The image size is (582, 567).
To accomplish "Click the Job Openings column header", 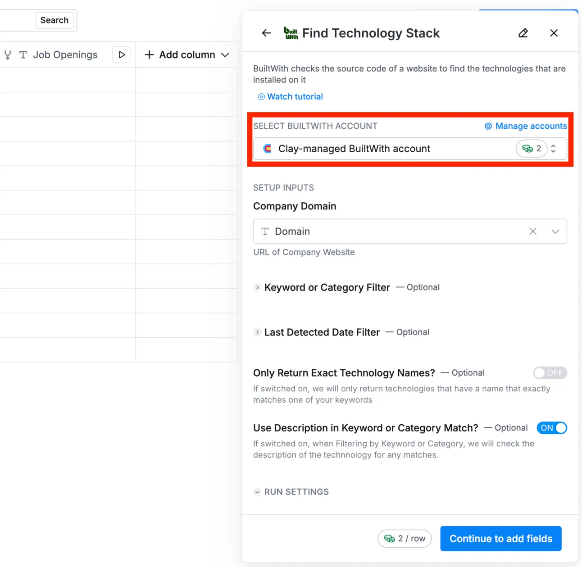I will (65, 55).
